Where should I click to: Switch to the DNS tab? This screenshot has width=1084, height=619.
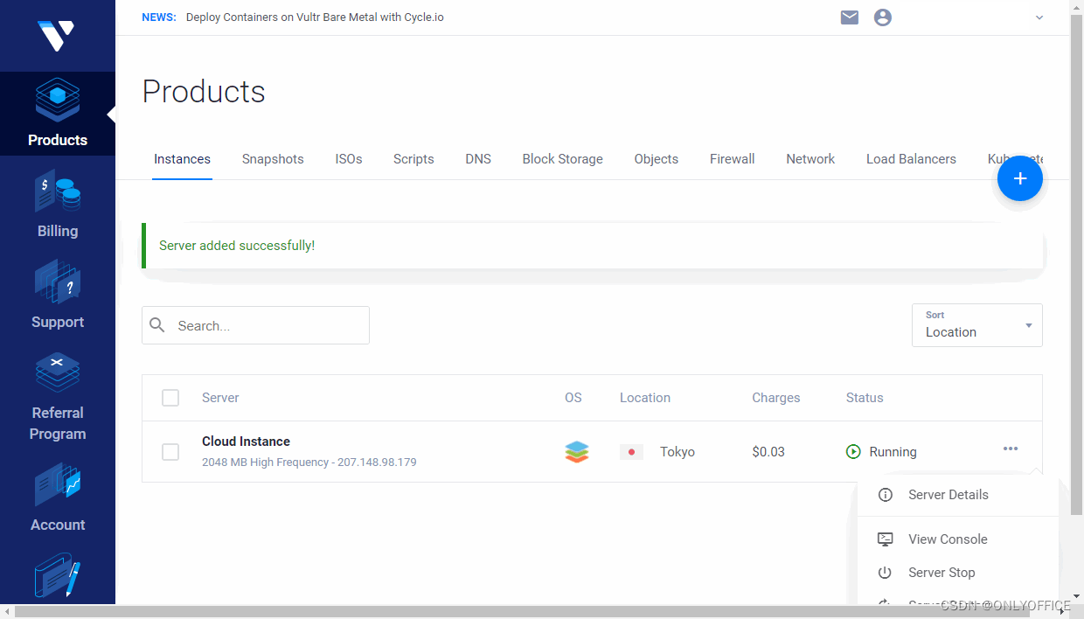478,159
